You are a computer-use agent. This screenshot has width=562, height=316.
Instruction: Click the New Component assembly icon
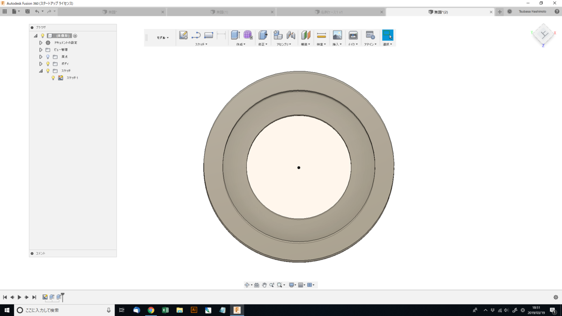(x=278, y=35)
